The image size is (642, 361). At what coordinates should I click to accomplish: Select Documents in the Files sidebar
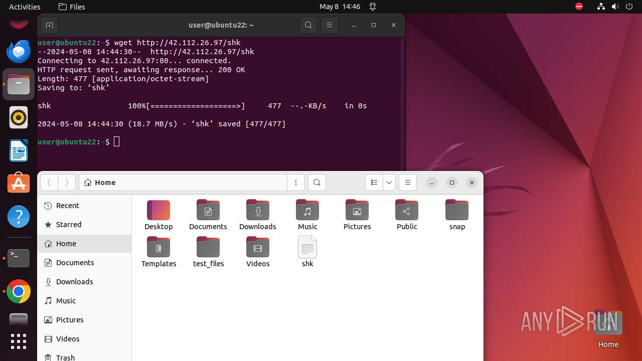tap(84, 263)
